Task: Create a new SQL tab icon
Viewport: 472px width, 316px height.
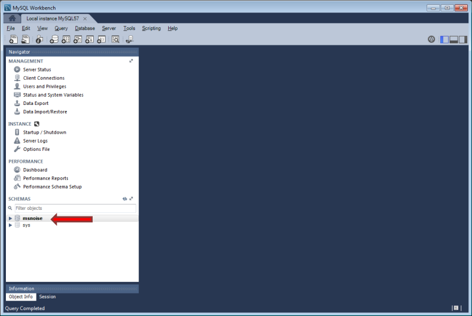Action: (13, 39)
